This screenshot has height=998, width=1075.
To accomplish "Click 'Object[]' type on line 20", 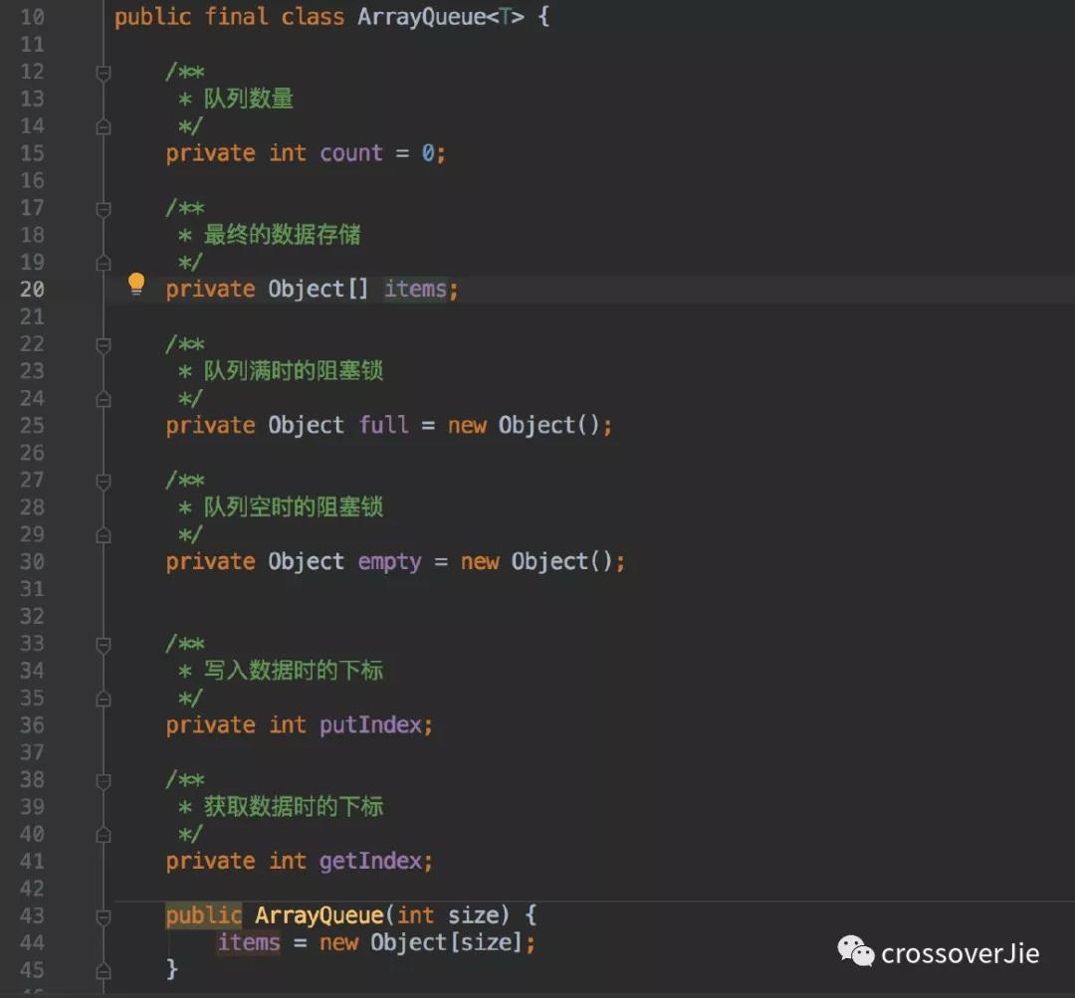I will pos(319,289).
